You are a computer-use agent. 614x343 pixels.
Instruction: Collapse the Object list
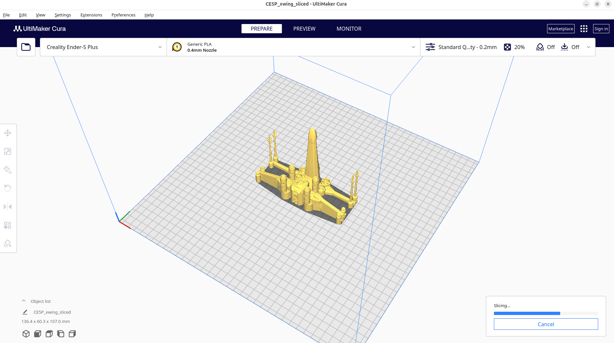coord(24,301)
